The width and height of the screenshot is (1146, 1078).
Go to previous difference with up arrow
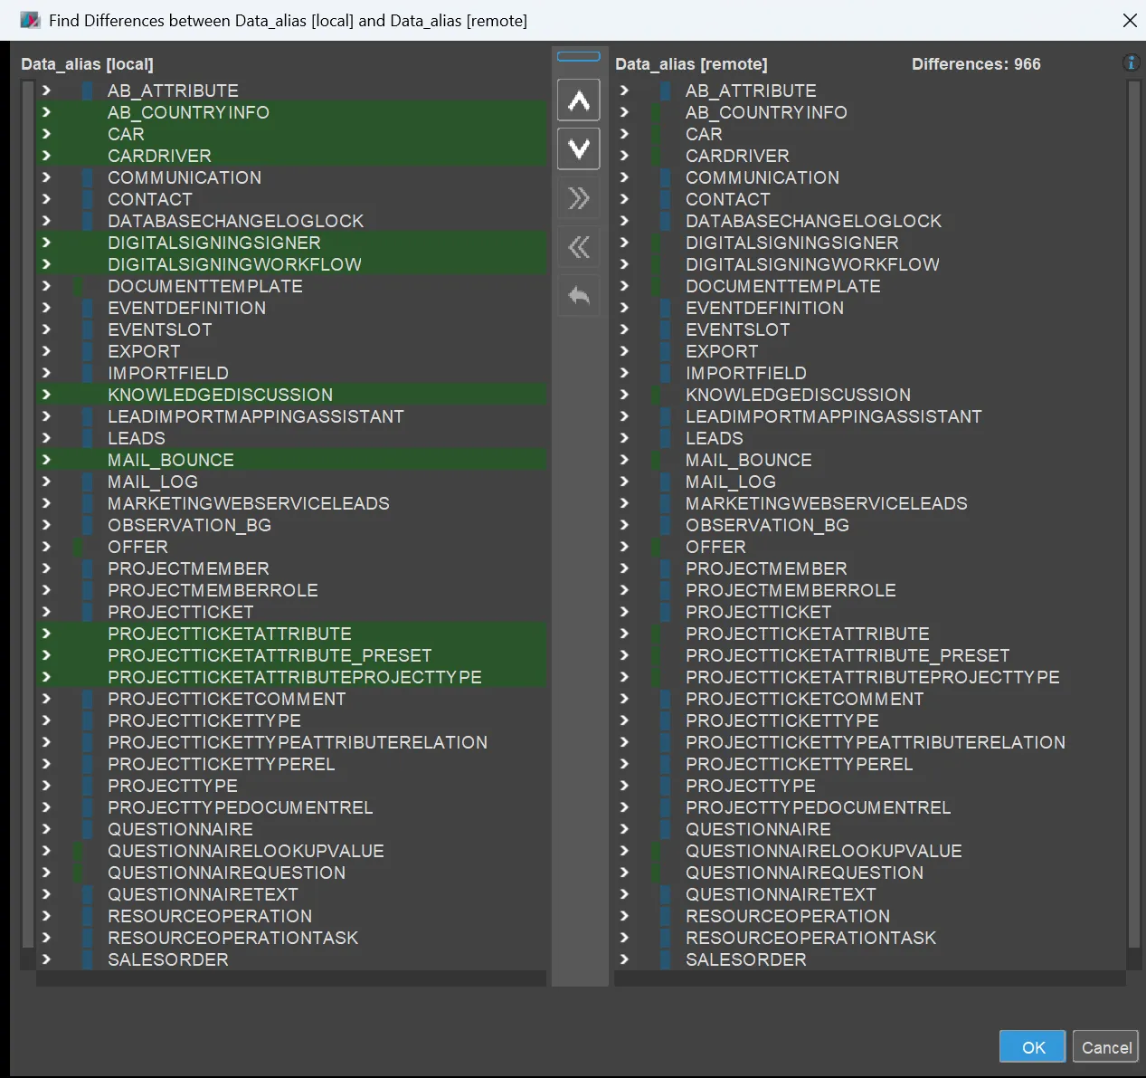579,100
